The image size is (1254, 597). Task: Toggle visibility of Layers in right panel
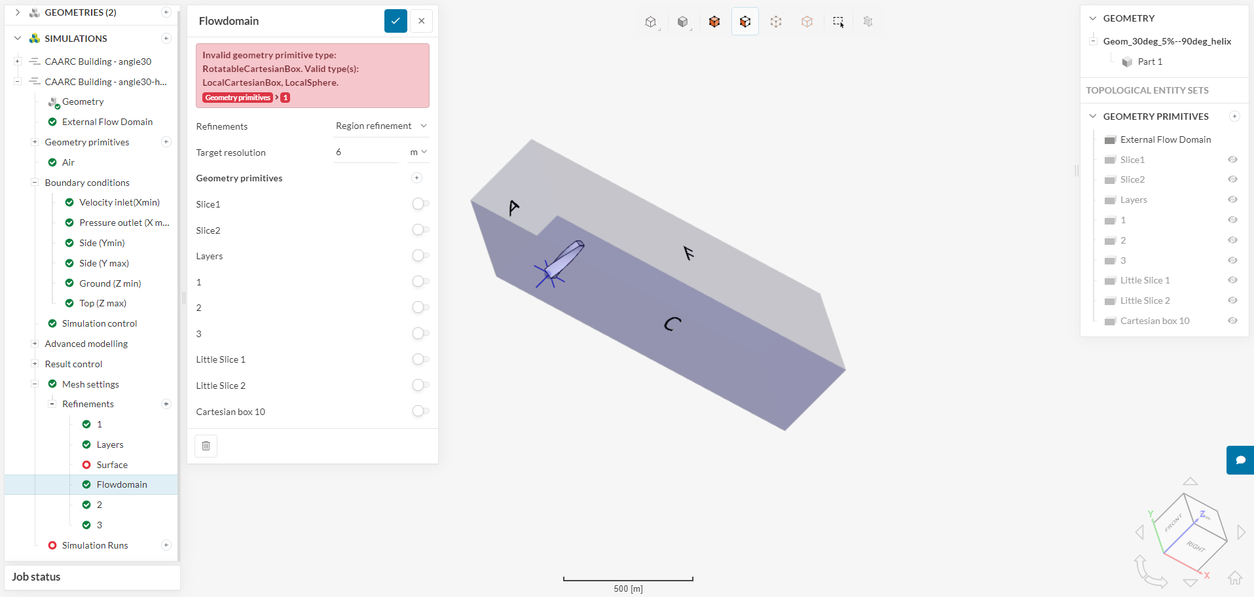pyautogui.click(x=1232, y=200)
